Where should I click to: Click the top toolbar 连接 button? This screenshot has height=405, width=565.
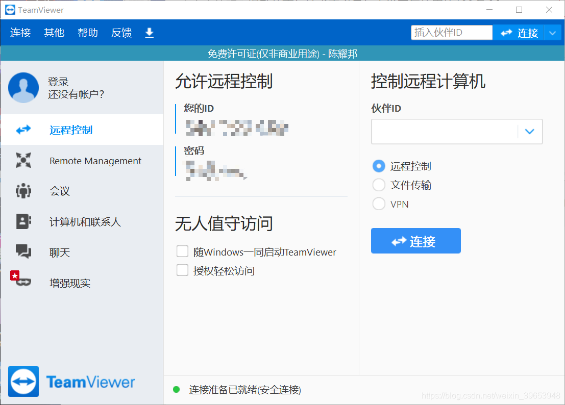tap(519, 33)
